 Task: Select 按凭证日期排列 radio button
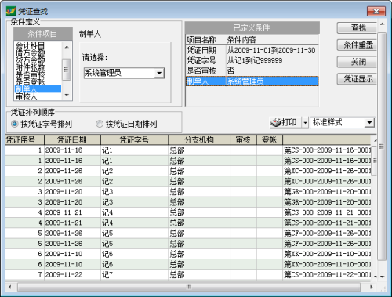(x=100, y=124)
